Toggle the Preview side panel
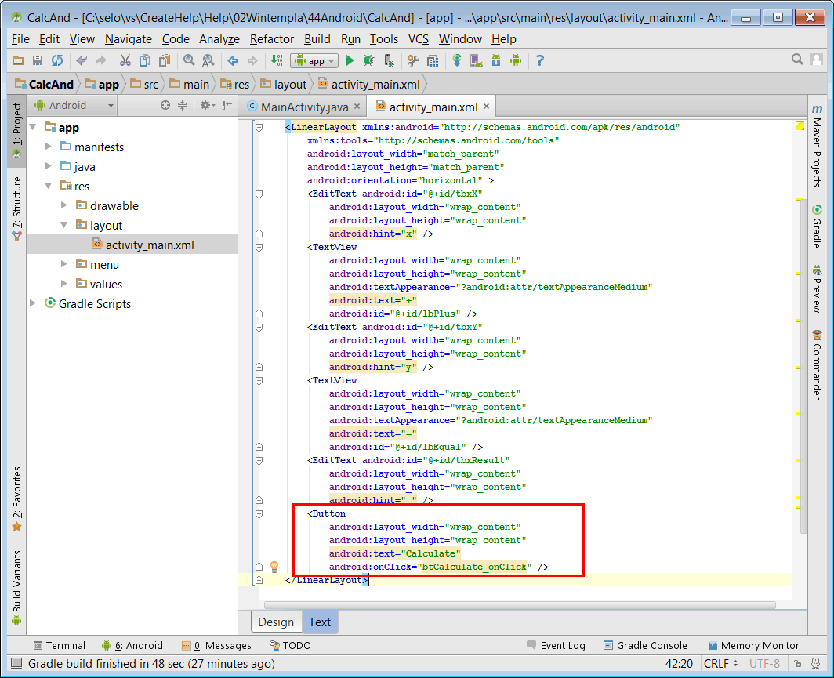The width and height of the screenshot is (834, 678). (817, 289)
